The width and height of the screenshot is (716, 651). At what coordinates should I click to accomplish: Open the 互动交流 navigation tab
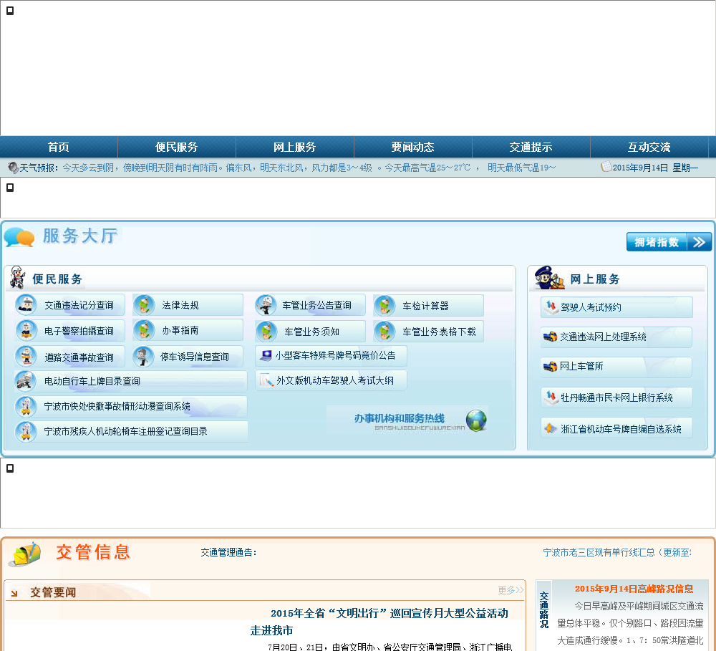(649, 147)
